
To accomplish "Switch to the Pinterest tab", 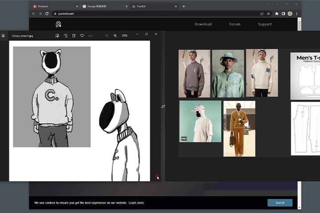I will (x=55, y=6).
